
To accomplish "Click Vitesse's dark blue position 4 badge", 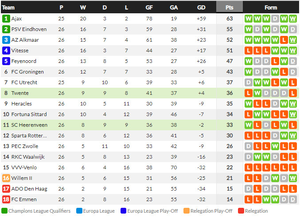I will click(x=6, y=51).
